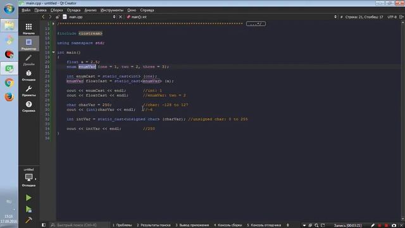Click the '//250' comment on line 34
405x228 pixels.
coord(149,129)
